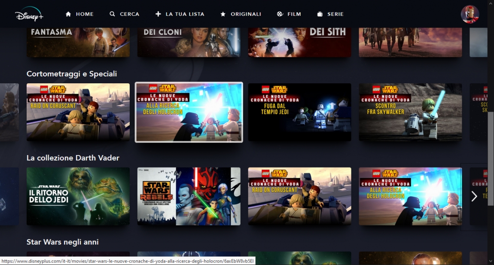The height and width of the screenshot is (265, 494).
Task: Click the TV icon for Serie
Action: 320,14
